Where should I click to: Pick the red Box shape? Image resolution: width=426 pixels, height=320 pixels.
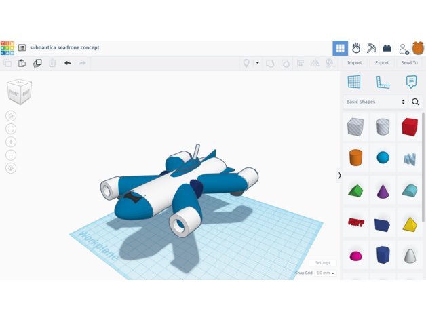click(x=409, y=127)
